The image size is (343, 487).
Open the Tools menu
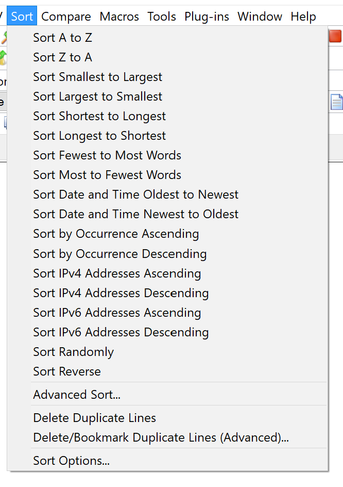[162, 16]
